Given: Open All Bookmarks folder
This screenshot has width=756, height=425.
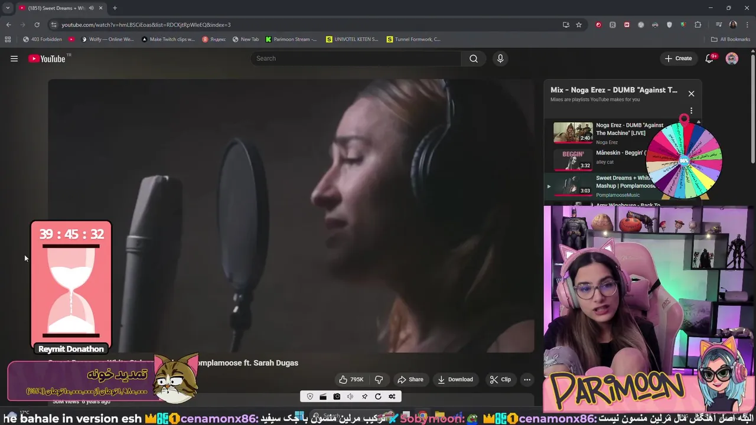Looking at the screenshot, I should (x=731, y=40).
